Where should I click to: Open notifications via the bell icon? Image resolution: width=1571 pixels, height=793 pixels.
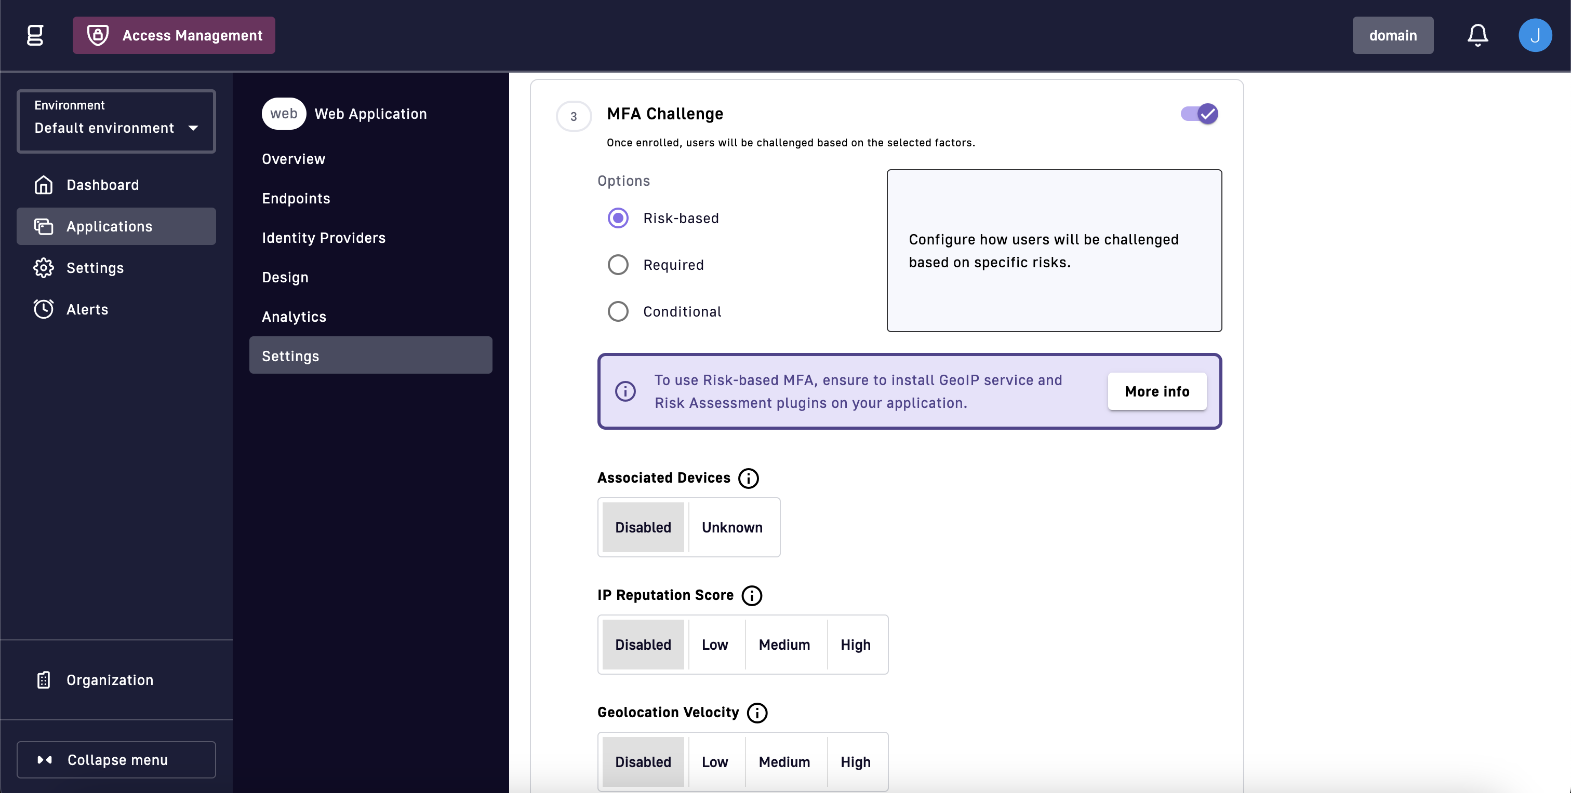click(1477, 35)
